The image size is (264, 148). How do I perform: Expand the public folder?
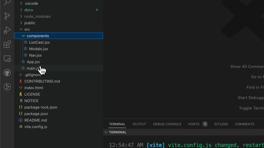pyautogui.click(x=59, y=23)
